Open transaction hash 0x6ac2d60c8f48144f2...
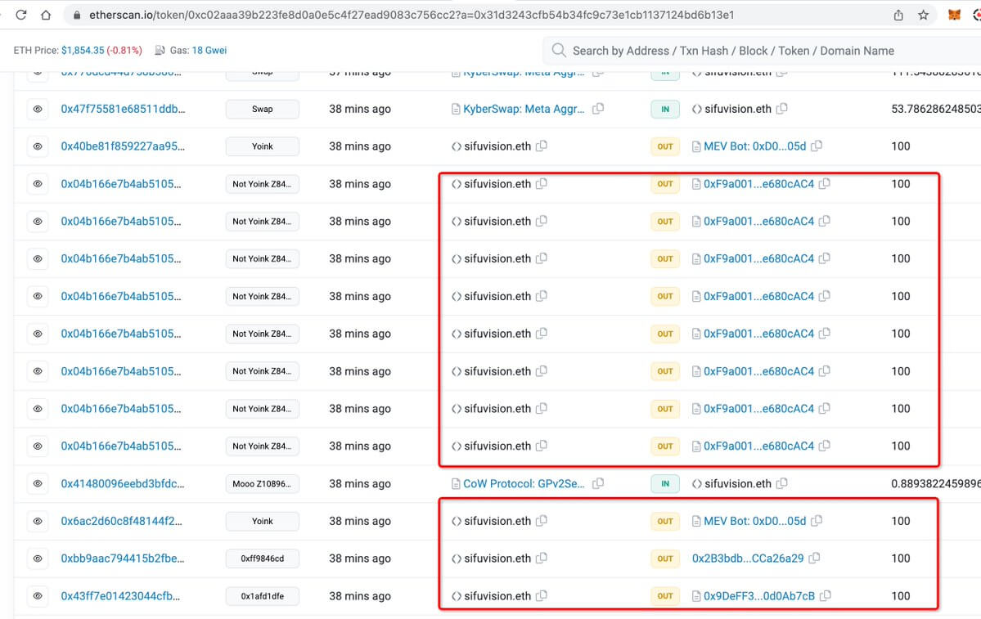This screenshot has height=619, width=981. (121, 521)
